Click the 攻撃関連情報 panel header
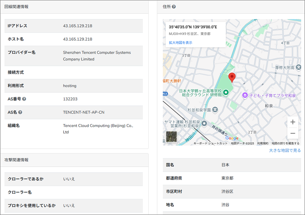This screenshot has width=305, height=215. click(x=74, y=160)
